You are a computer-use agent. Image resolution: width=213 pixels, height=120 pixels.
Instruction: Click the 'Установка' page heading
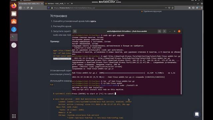59,16
